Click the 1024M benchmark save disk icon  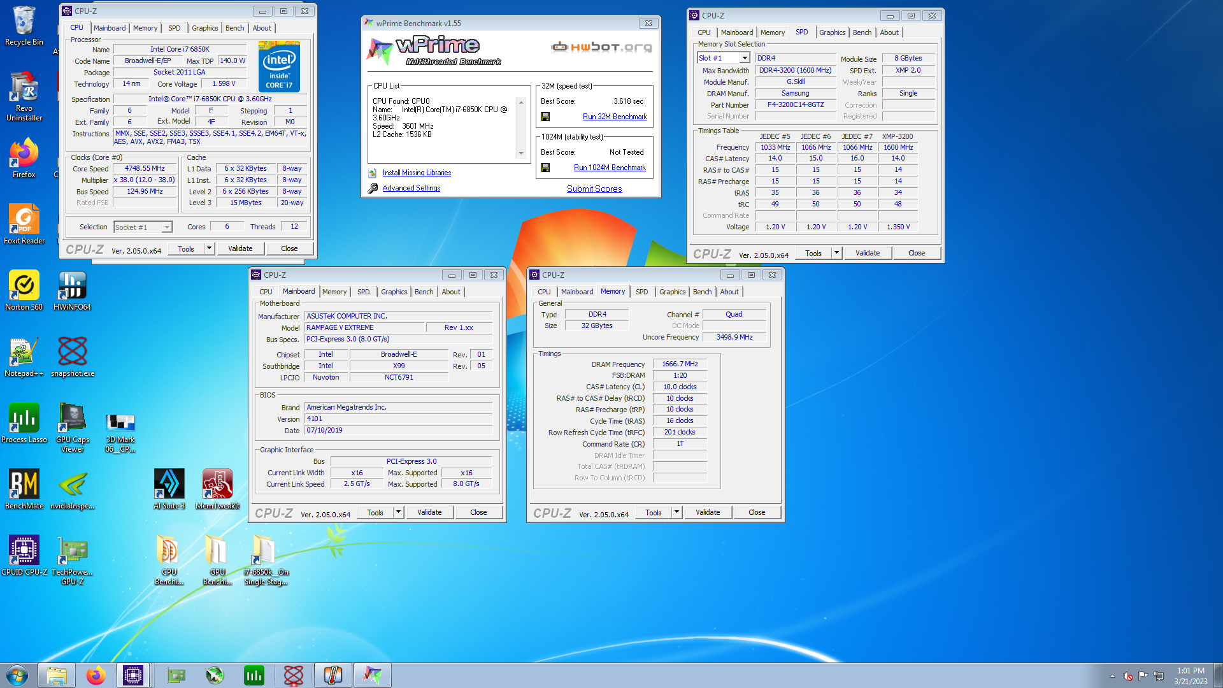click(x=545, y=168)
